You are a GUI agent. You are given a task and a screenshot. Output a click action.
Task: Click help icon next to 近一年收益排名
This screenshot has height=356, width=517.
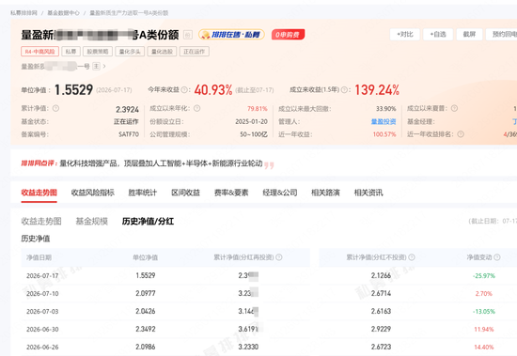(x=461, y=134)
